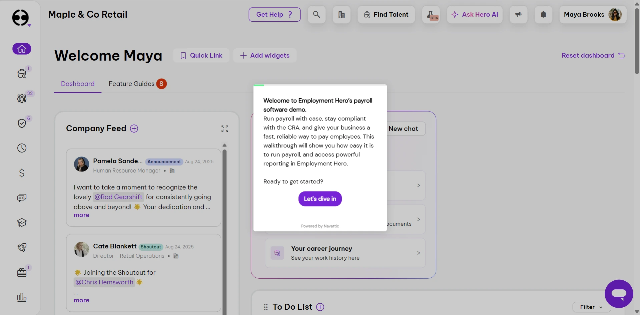Click the notifications bell icon
This screenshot has height=315, width=640.
(543, 15)
